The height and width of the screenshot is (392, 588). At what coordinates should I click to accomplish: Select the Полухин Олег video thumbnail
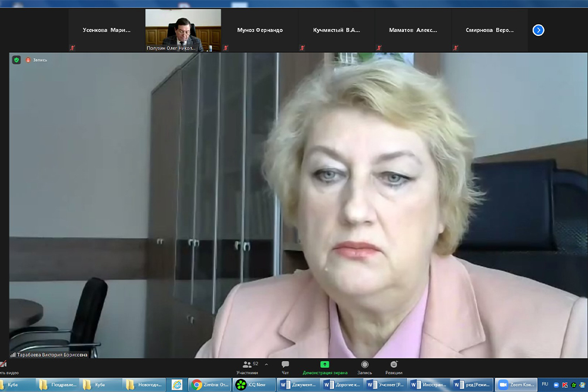click(x=183, y=30)
